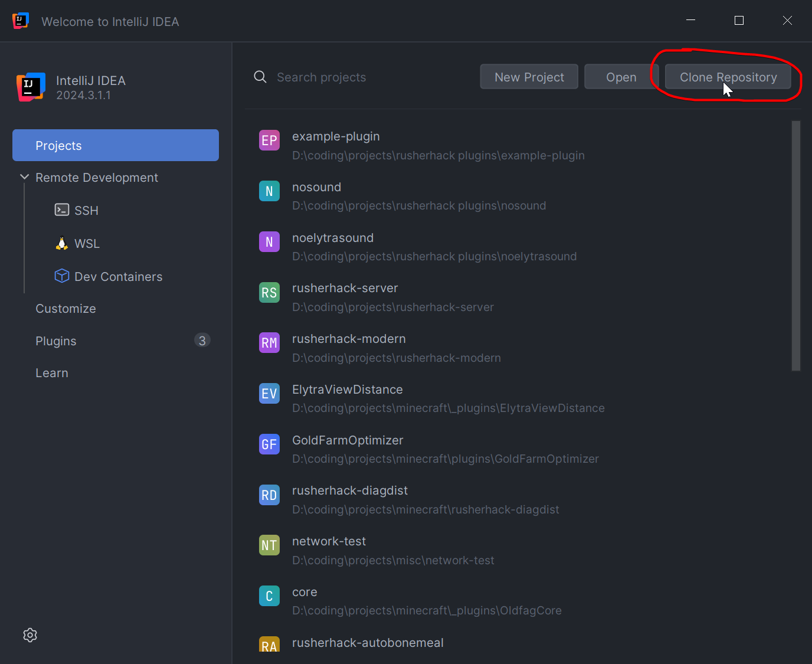Open the rusherhack-autobonemeal project
This screenshot has width=812, height=664.
[x=368, y=643]
